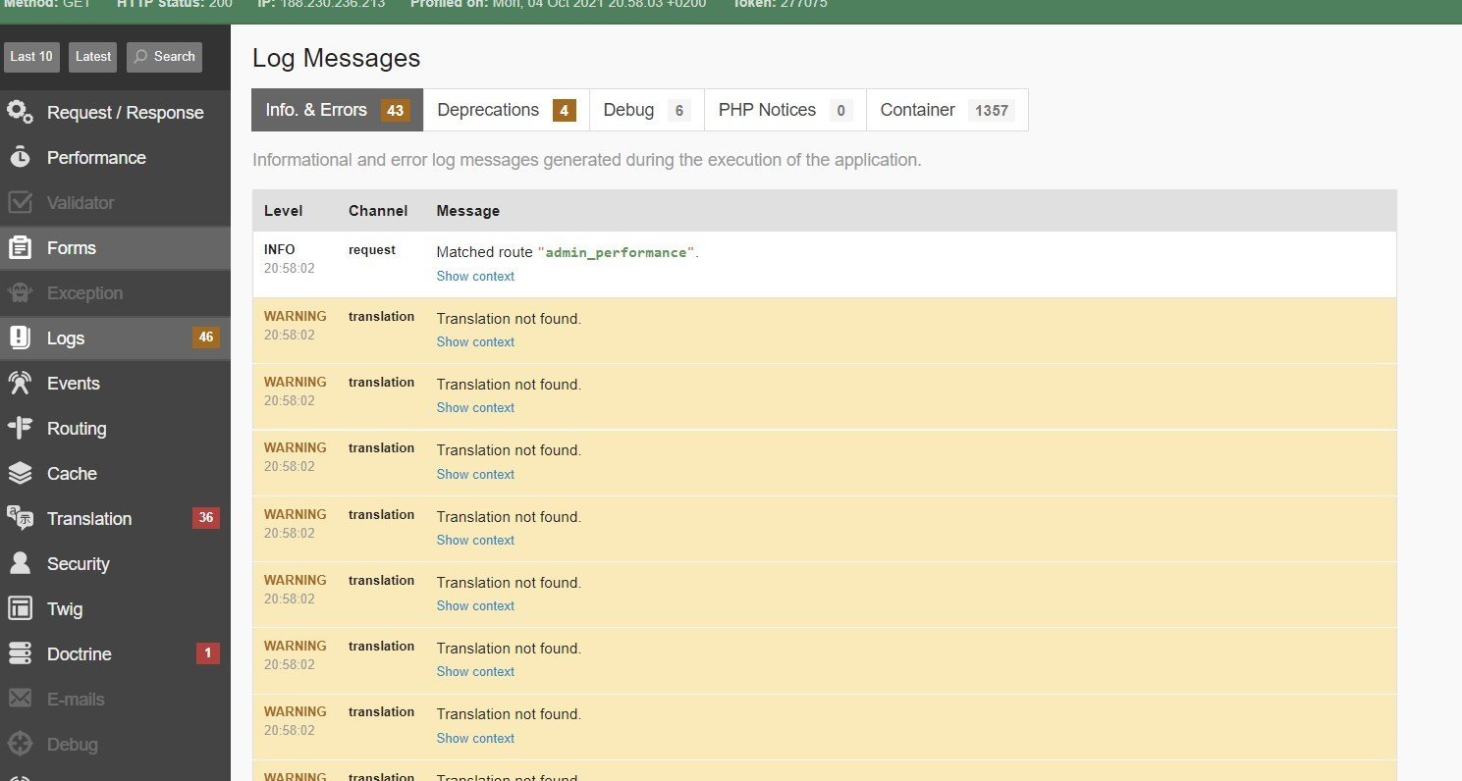Open the Events panel

(x=115, y=383)
